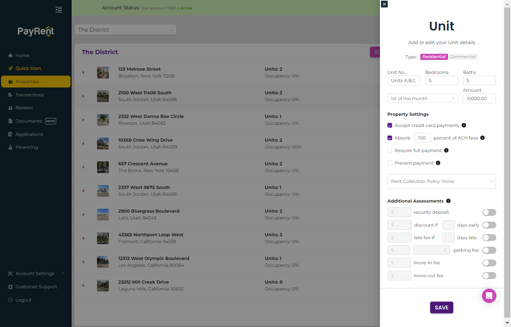Open the 1st of the month dropdown

423,99
